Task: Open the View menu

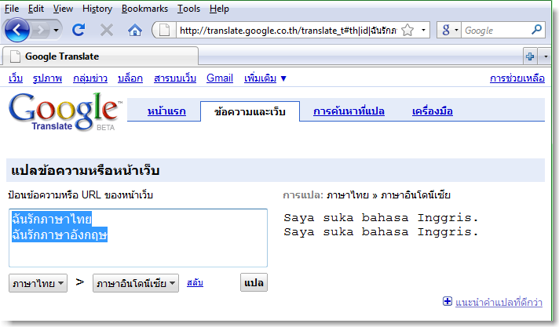Action: point(63,9)
